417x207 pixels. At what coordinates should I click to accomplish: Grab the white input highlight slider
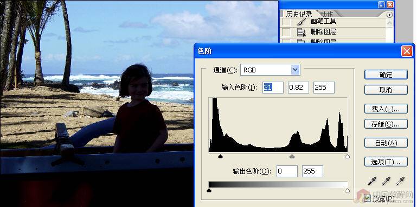(x=347, y=157)
